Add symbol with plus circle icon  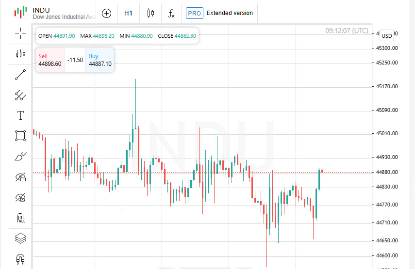point(106,13)
